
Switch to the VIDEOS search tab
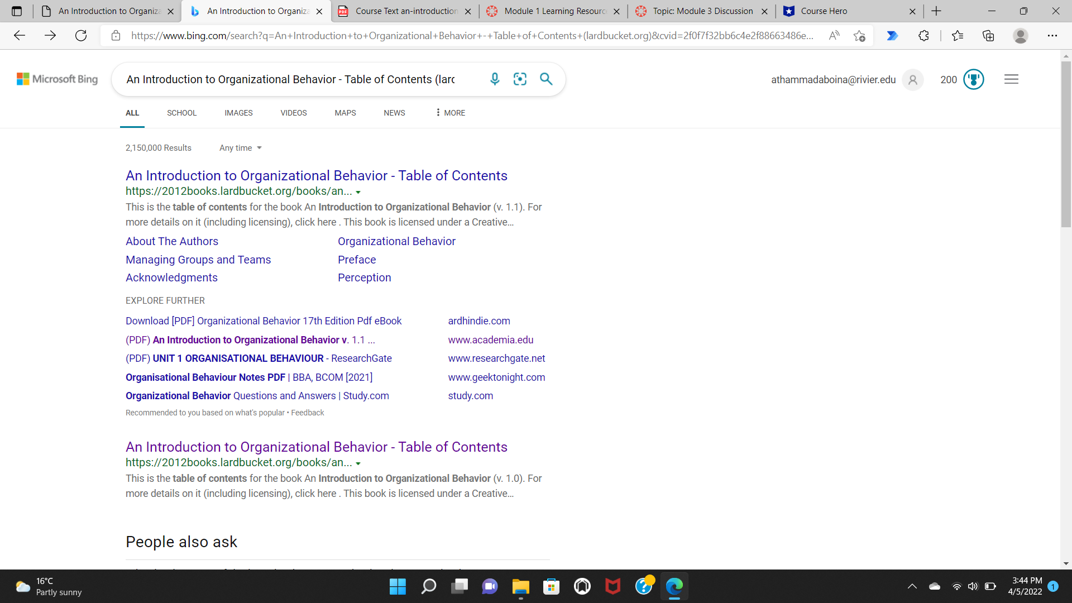(x=294, y=113)
